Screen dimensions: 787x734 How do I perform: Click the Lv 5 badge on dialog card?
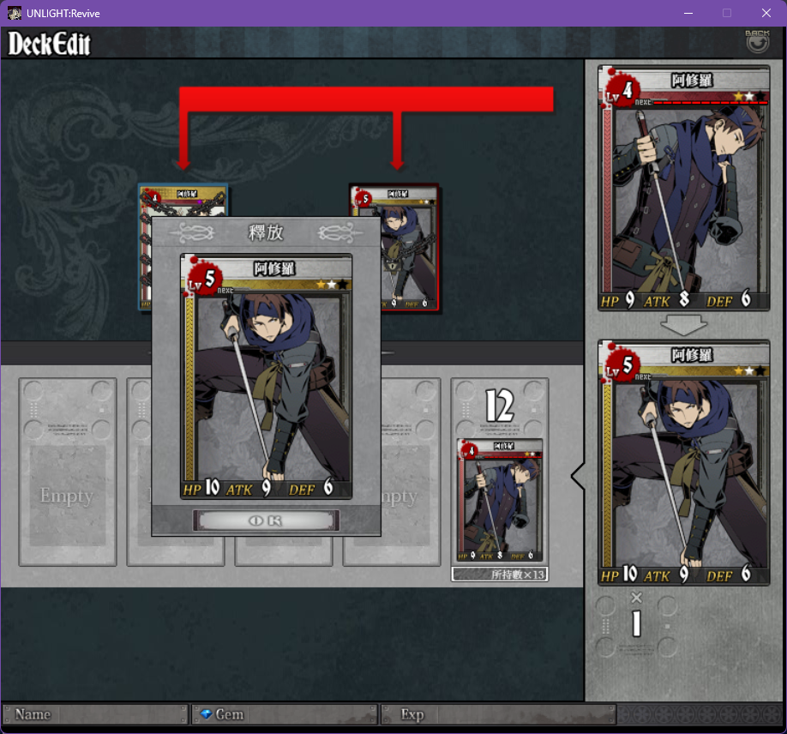[x=204, y=280]
